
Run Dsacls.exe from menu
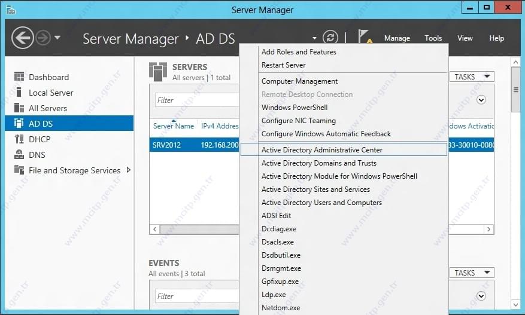(278, 242)
